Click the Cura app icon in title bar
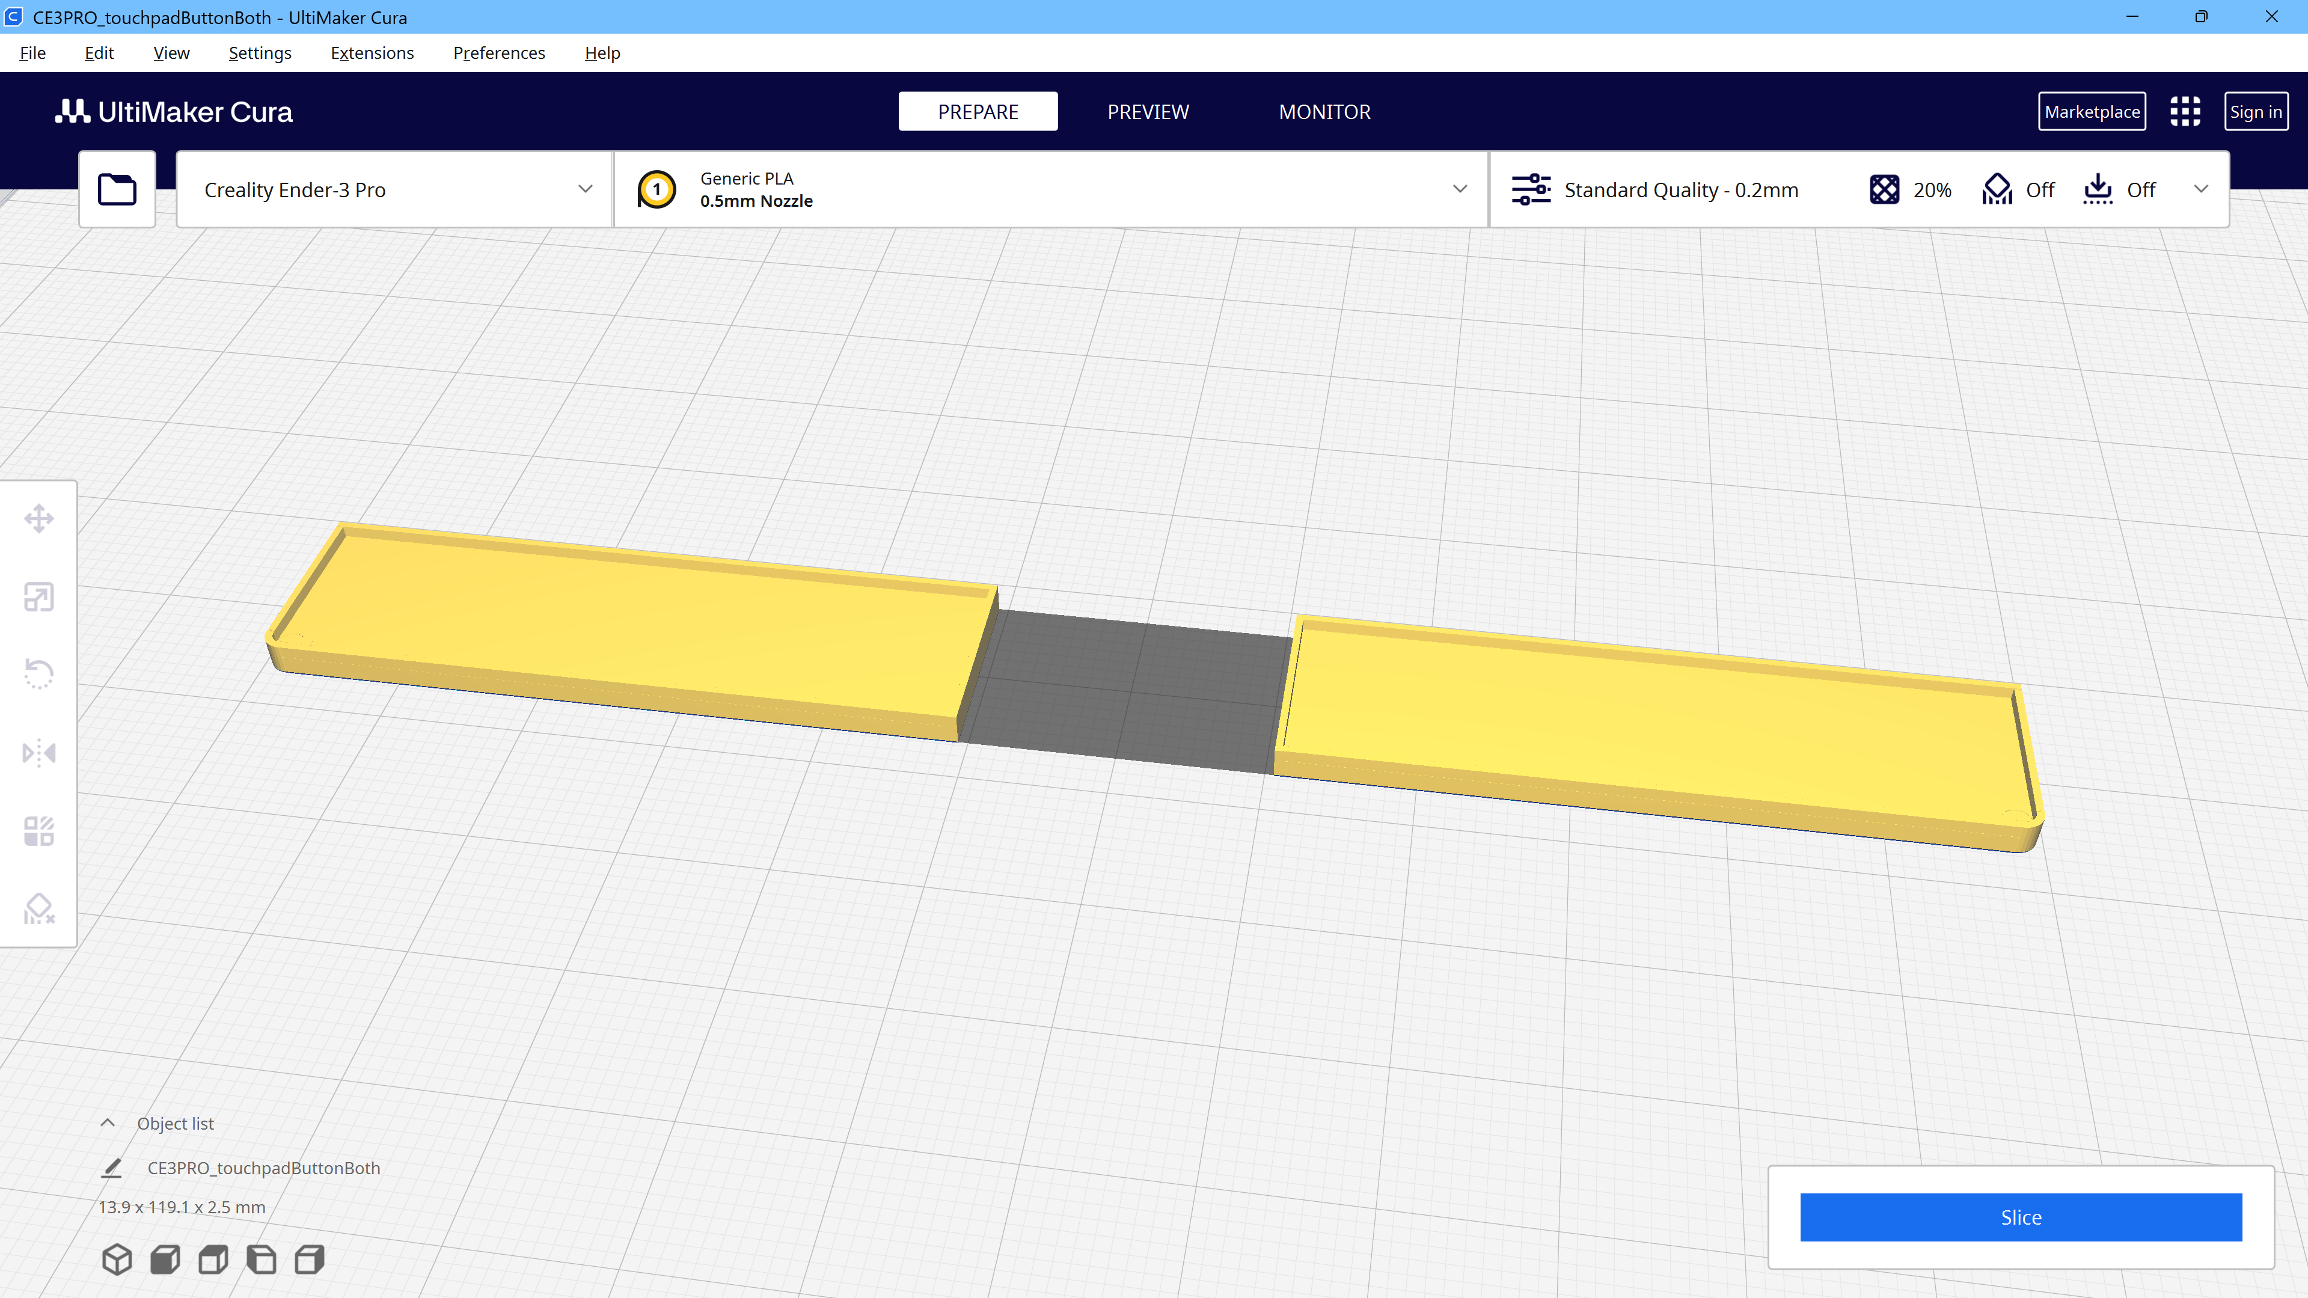The image size is (2308, 1298). click(x=13, y=17)
